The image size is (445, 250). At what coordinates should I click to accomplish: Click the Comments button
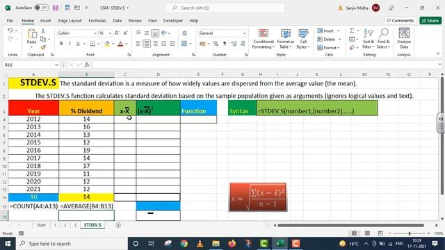tap(400, 21)
